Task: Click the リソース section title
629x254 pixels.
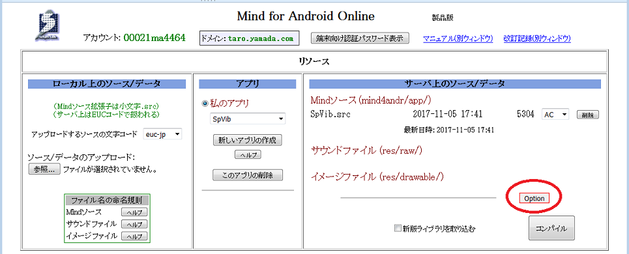Action: pos(314,61)
